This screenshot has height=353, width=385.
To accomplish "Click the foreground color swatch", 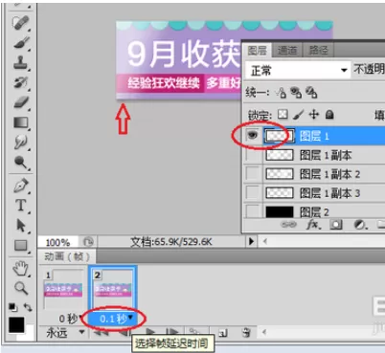I will tap(16, 324).
